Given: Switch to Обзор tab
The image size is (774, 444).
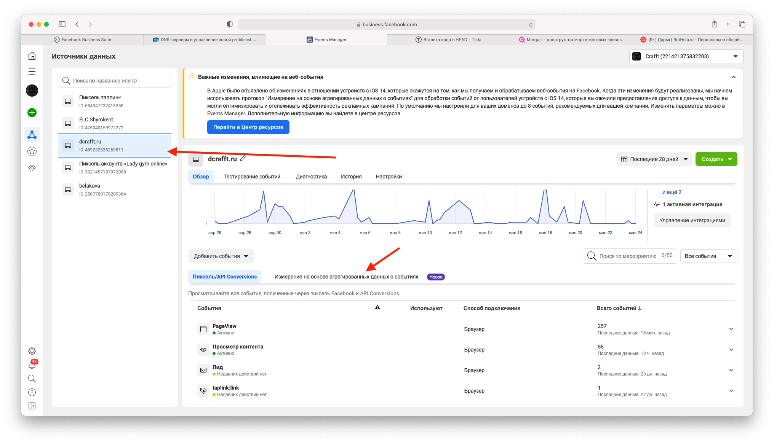Looking at the screenshot, I should click(201, 177).
